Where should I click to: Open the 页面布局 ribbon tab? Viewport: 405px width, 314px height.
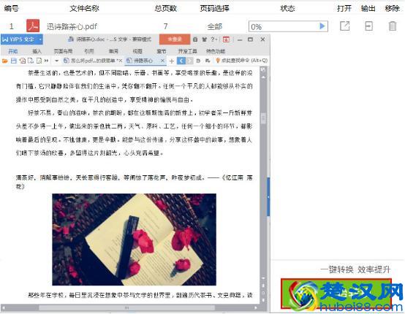63,51
